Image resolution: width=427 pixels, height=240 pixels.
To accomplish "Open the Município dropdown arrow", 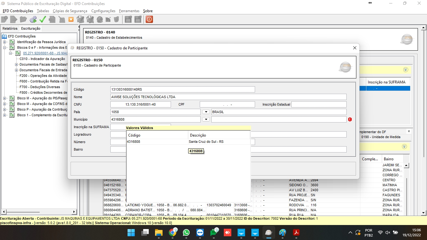I will pos(206,119).
